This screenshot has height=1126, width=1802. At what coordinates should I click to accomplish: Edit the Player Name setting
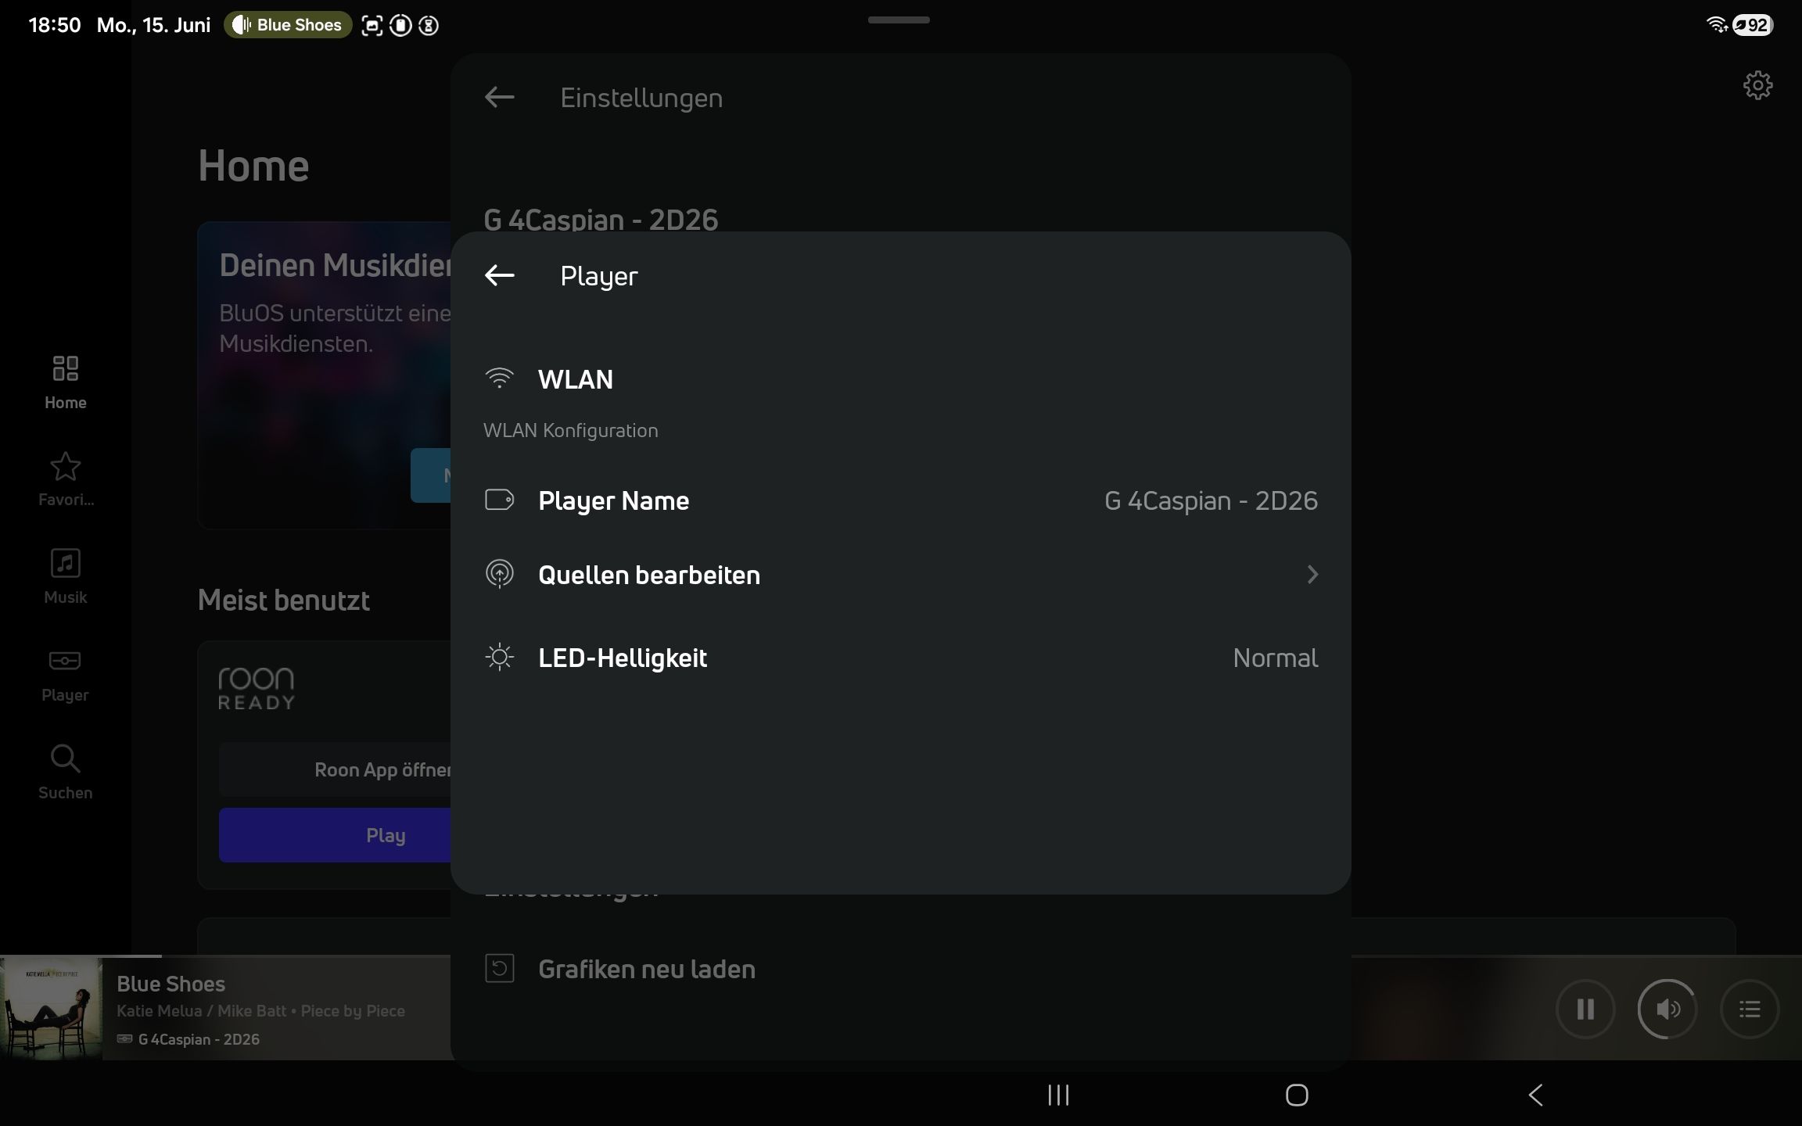[901, 500]
